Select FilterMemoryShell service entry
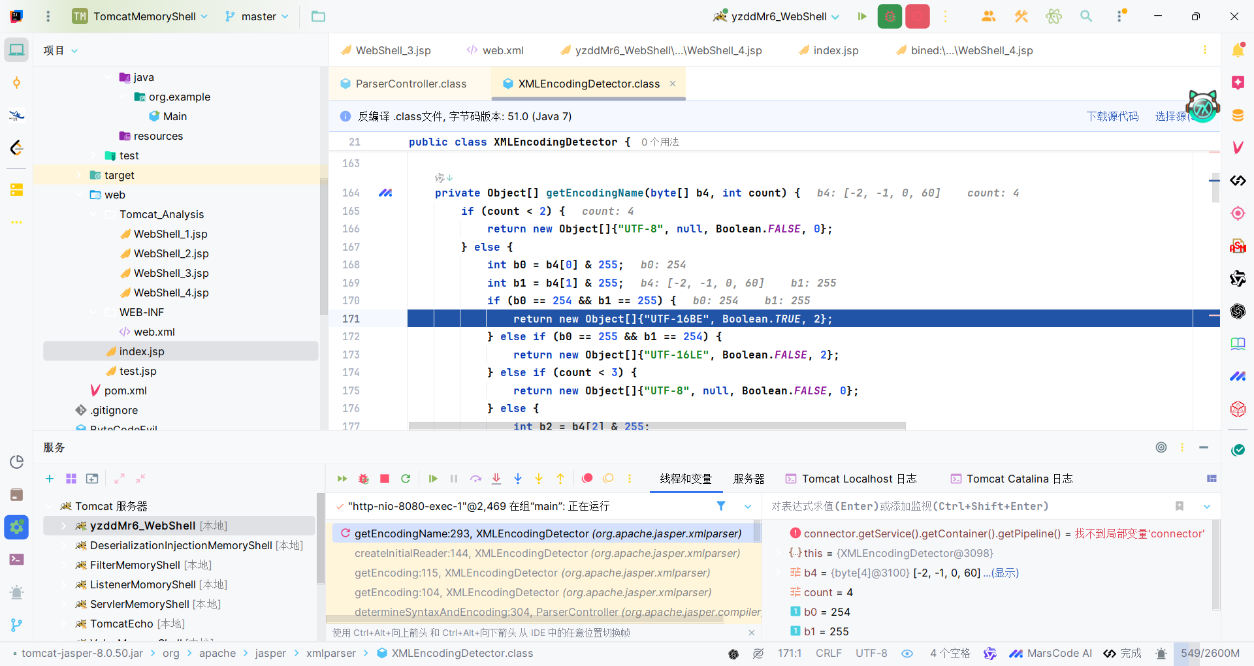Screen dimensions: 1254x666 click(x=151, y=565)
